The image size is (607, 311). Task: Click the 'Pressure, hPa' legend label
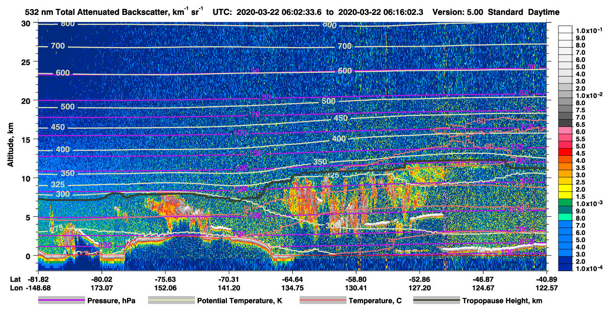pos(111,301)
